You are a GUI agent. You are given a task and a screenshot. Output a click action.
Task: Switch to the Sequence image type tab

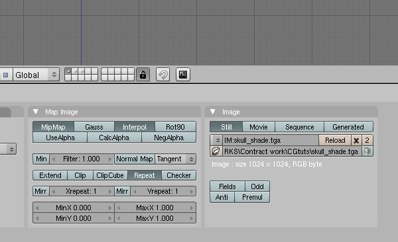(300, 127)
